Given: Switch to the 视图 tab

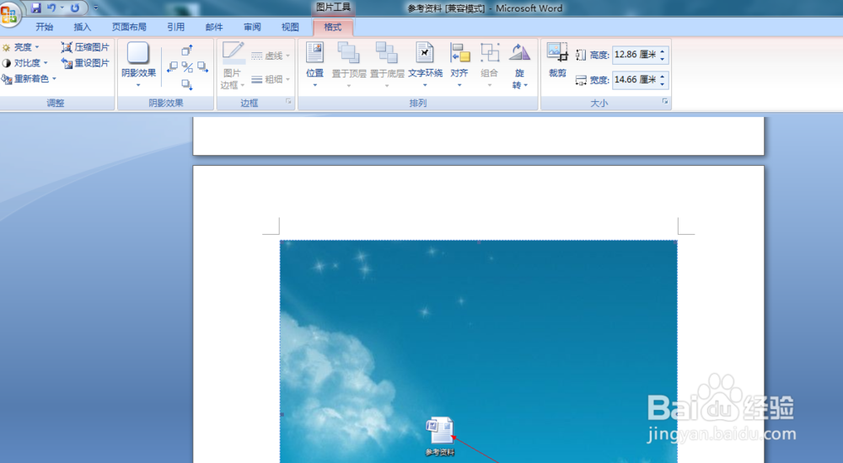Looking at the screenshot, I should (x=290, y=27).
